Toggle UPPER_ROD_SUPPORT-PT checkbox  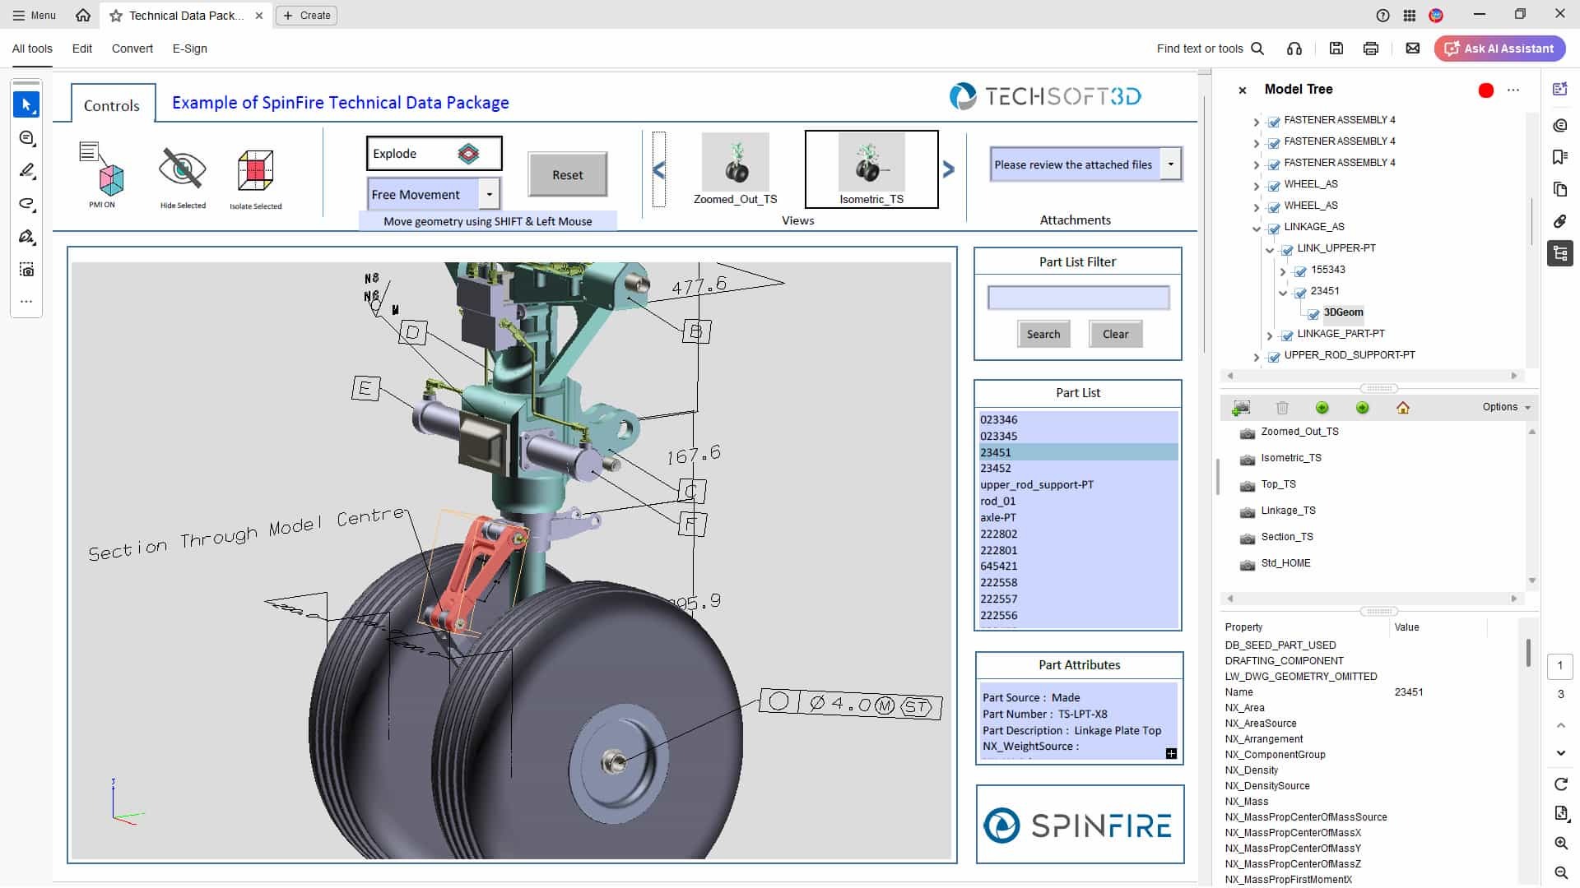pyautogui.click(x=1274, y=356)
